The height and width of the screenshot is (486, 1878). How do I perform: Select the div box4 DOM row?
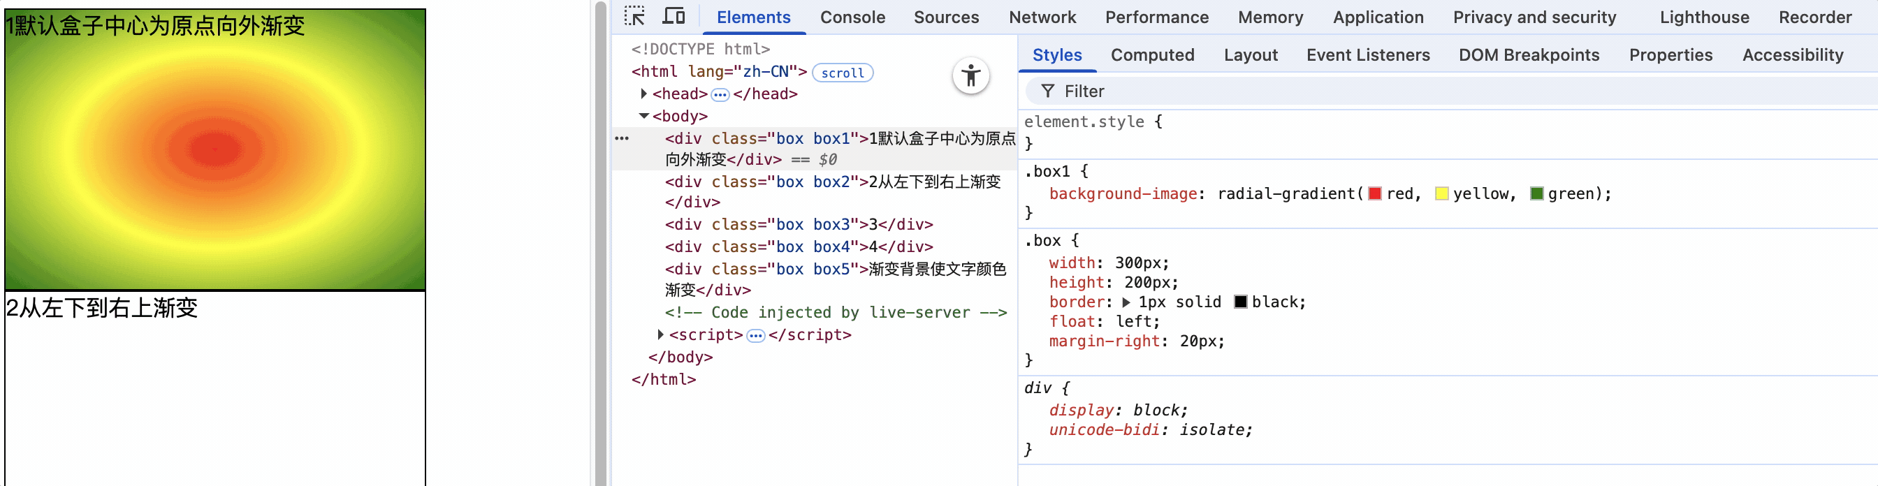pos(814,247)
